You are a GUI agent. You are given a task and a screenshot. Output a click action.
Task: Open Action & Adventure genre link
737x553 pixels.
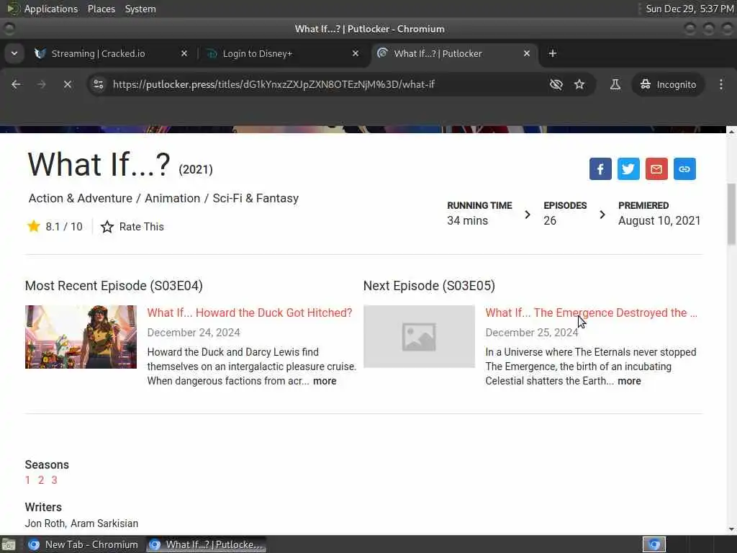click(81, 199)
